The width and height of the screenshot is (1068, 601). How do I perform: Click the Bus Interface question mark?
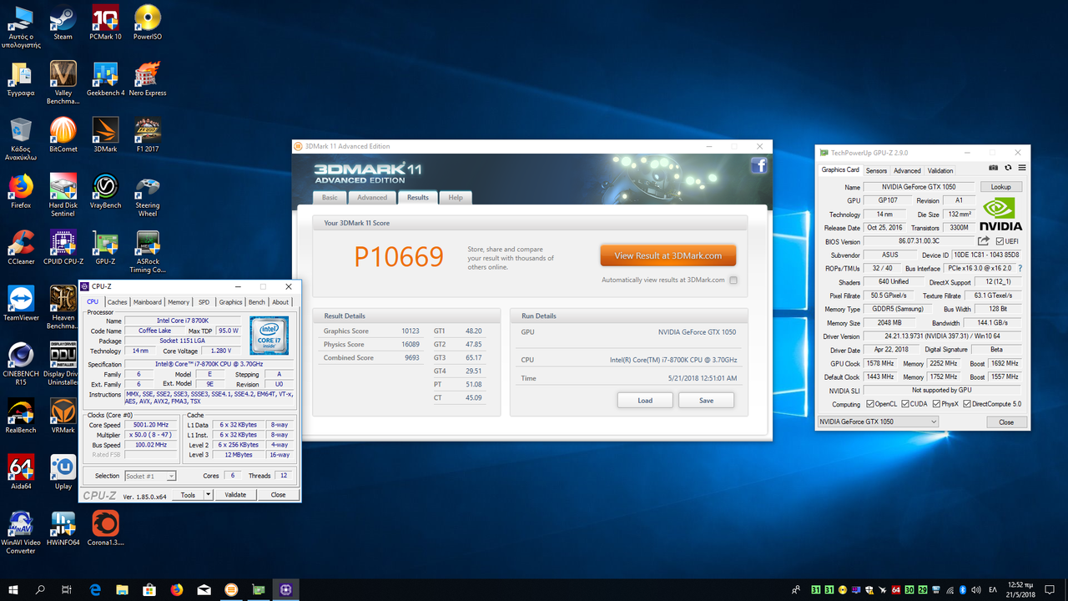tap(1020, 268)
